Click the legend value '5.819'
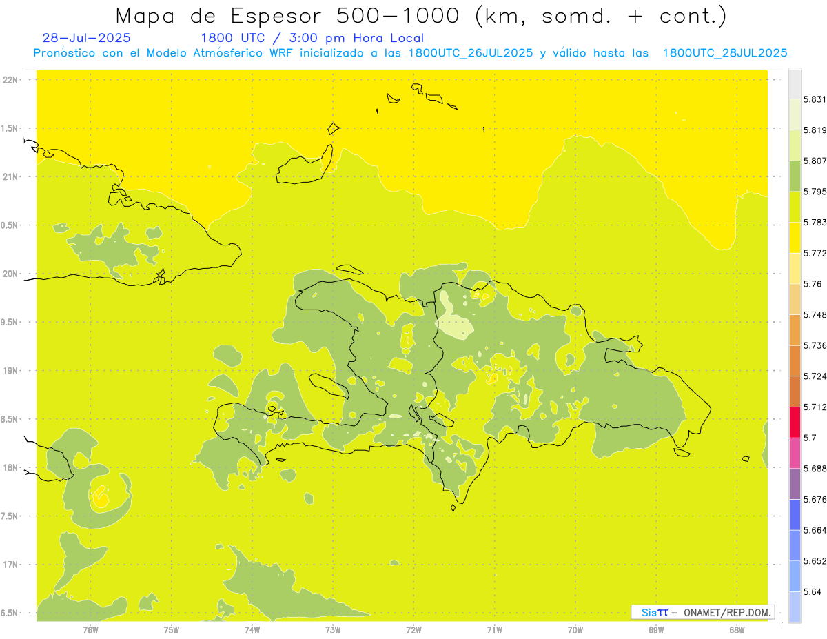Image resolution: width=827 pixels, height=639 pixels. [815, 130]
